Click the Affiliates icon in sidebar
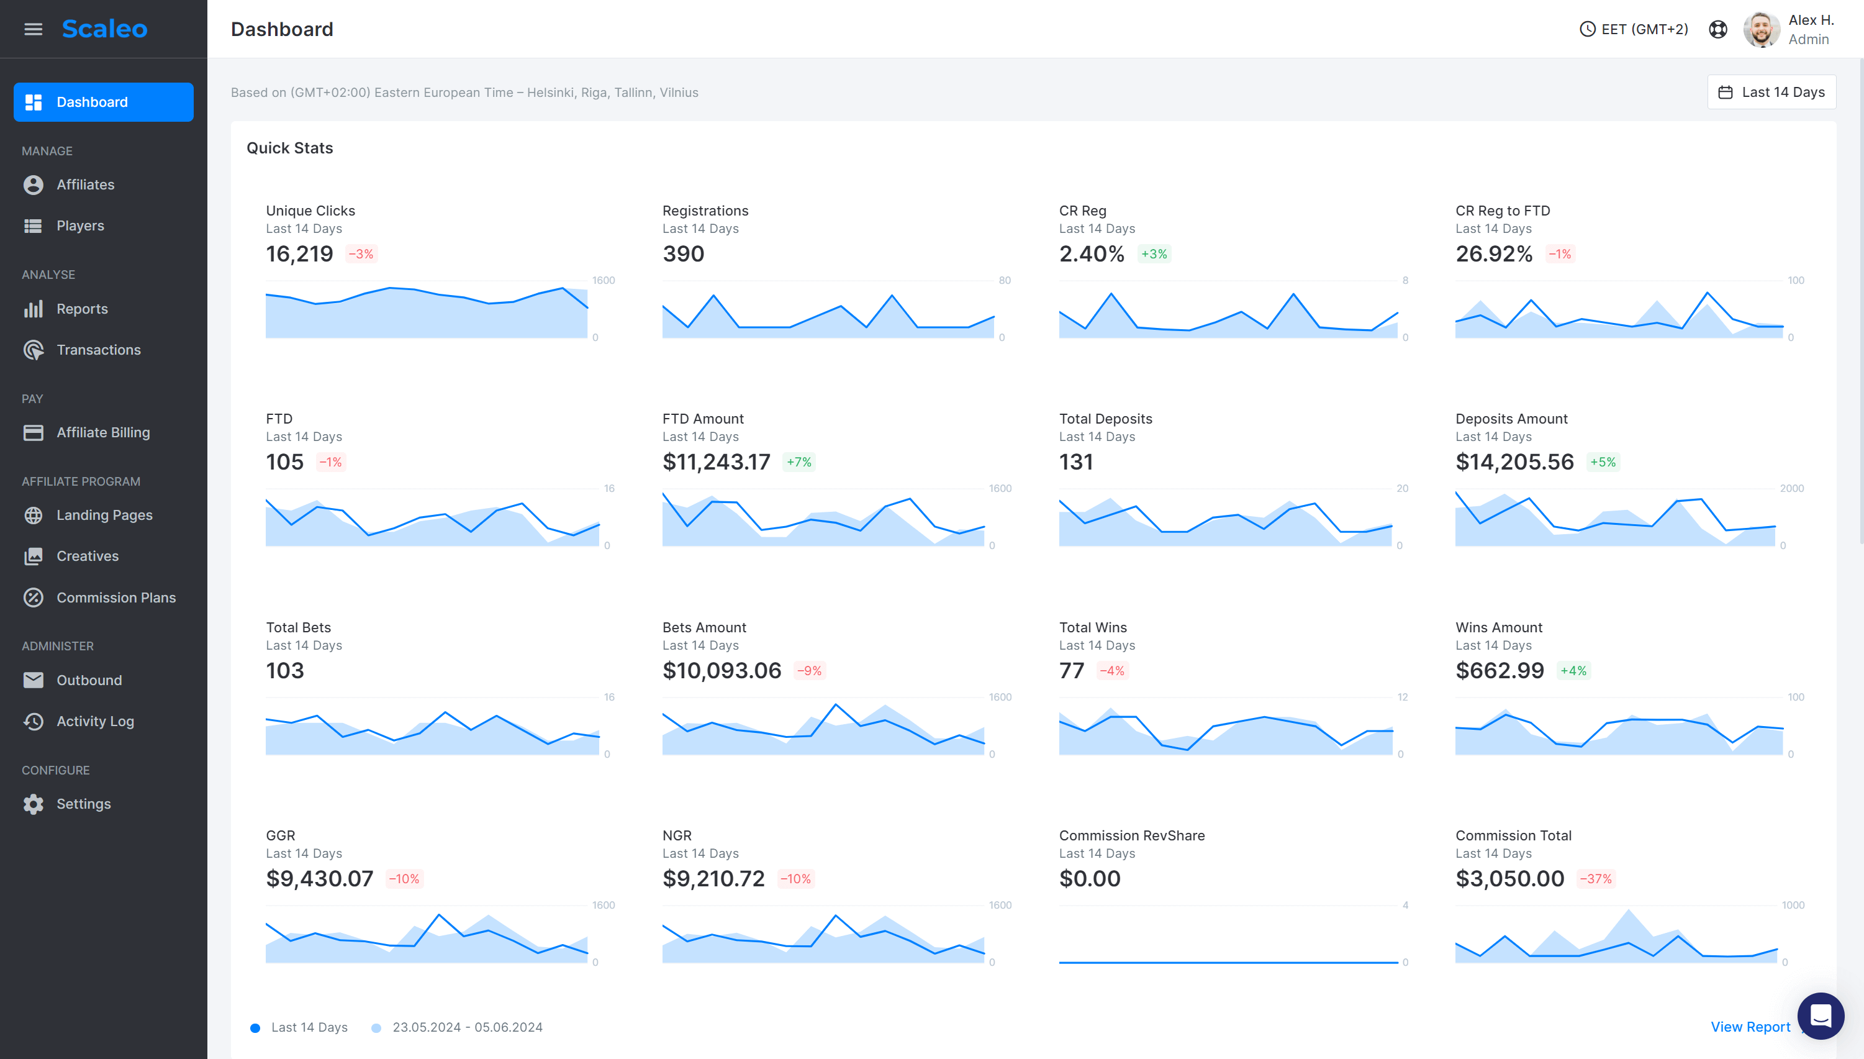The height and width of the screenshot is (1059, 1864). tap(34, 184)
